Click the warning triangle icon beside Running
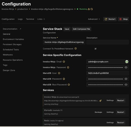131x127 pixels. click(x=89, y=9)
